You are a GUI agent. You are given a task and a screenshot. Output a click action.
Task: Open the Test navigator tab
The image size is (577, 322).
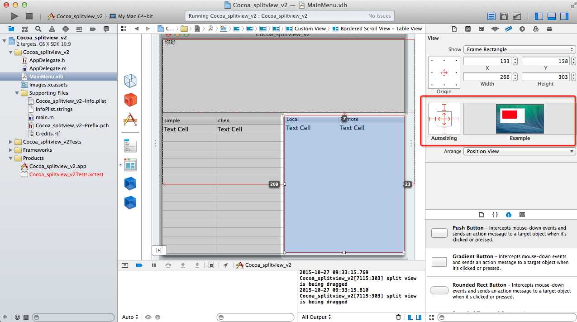(66, 29)
